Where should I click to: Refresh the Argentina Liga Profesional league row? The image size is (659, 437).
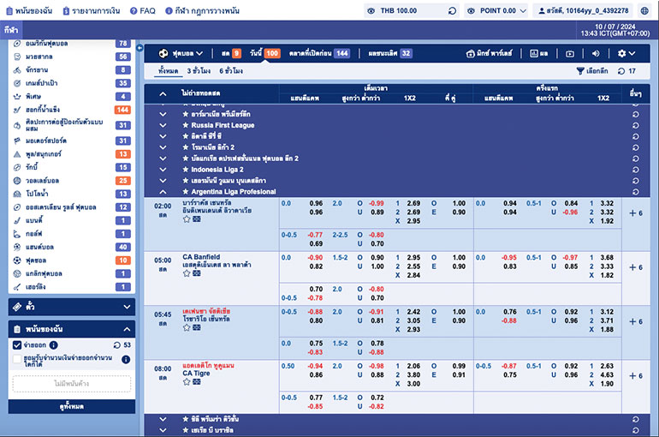[x=635, y=193]
